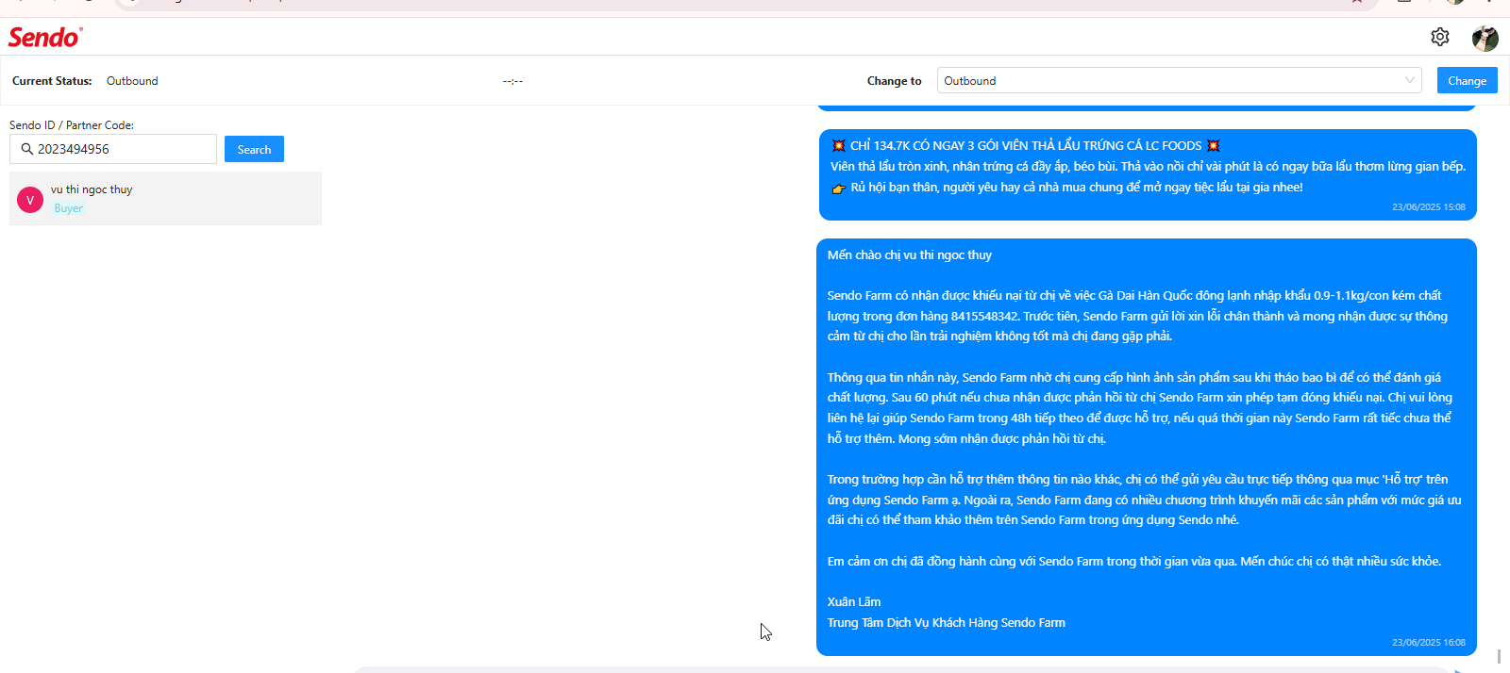Click the magnifier icon in search field
The height and width of the screenshot is (673, 1510).
pos(27,149)
